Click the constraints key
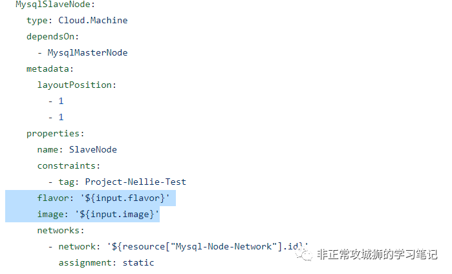The height and width of the screenshot is (274, 452). pyautogui.click(x=69, y=165)
